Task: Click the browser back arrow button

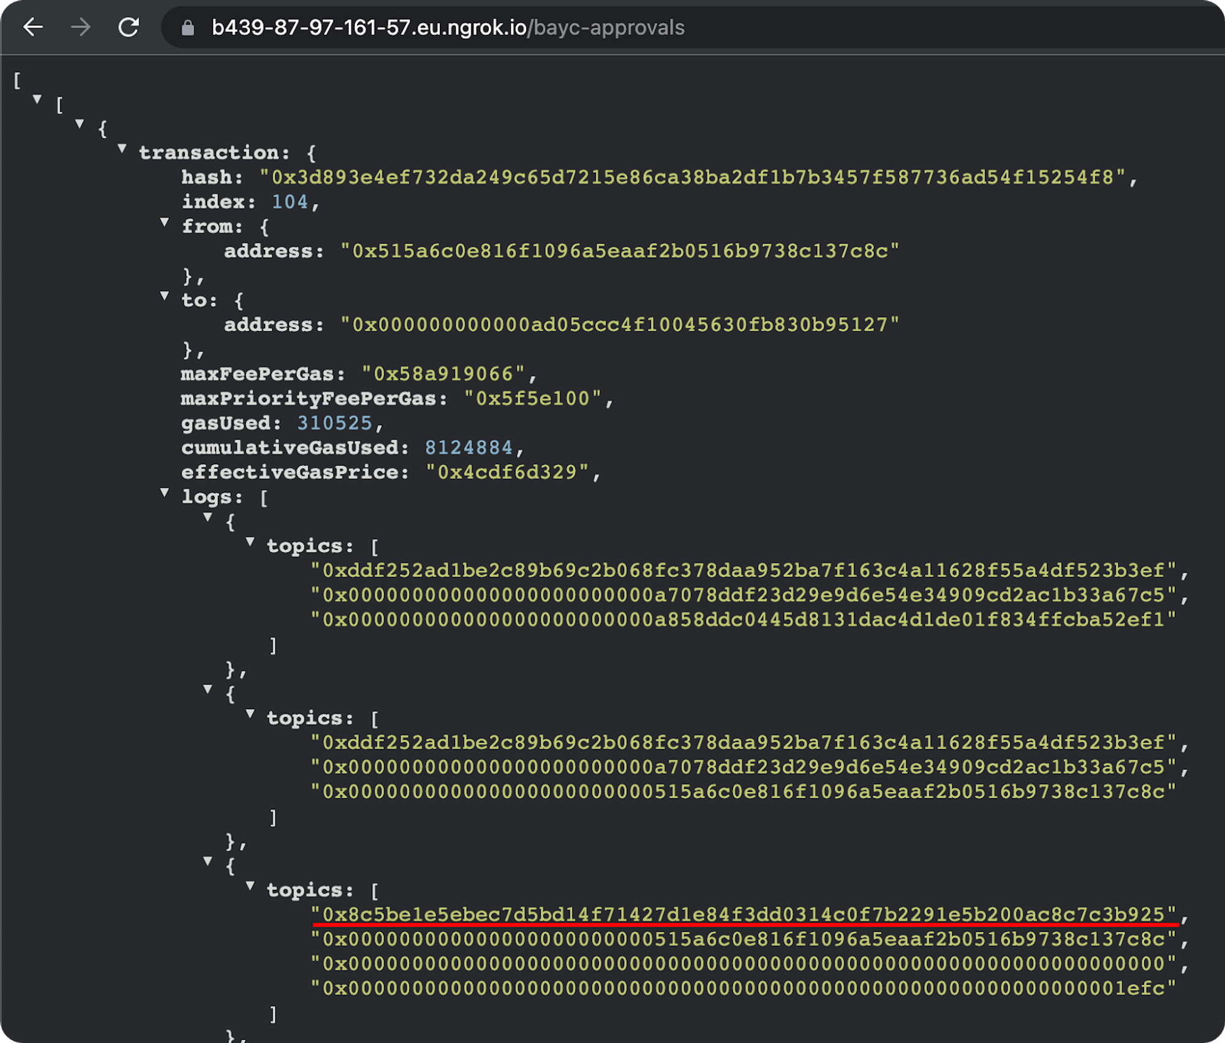Action: click(33, 27)
